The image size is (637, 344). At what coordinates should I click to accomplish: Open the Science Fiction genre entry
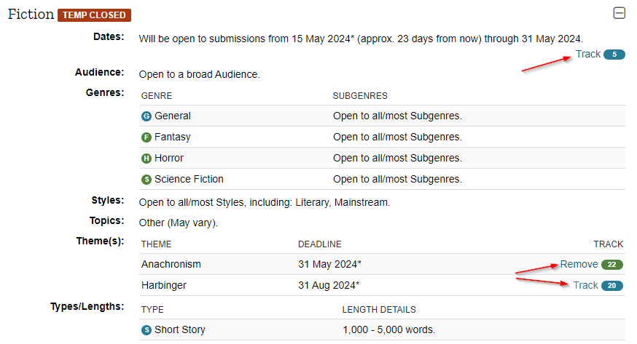point(189,179)
